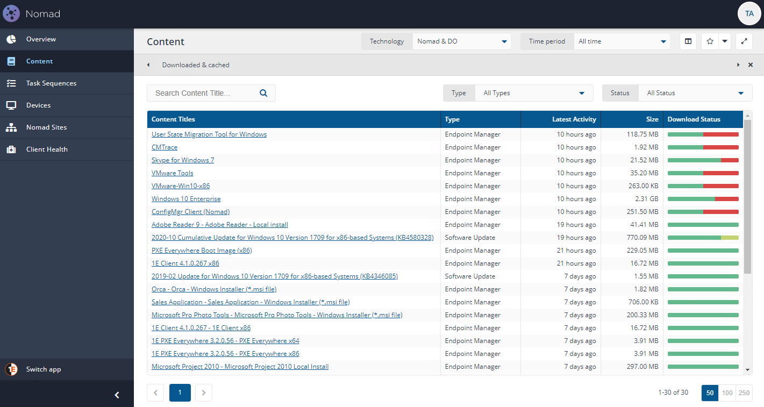The image size is (764, 407).
Task: Open the Overview menu item
Action: click(x=67, y=39)
